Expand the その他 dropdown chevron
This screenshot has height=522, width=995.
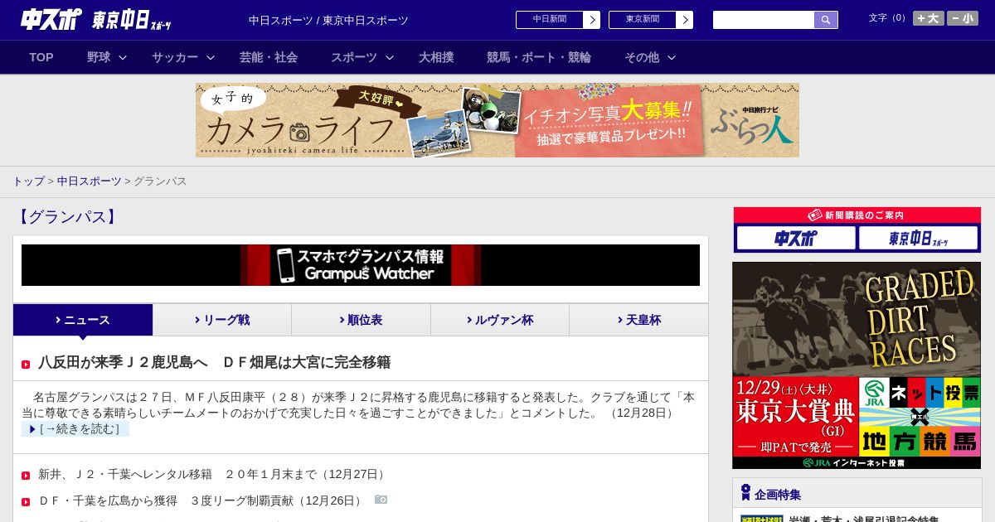(x=672, y=57)
